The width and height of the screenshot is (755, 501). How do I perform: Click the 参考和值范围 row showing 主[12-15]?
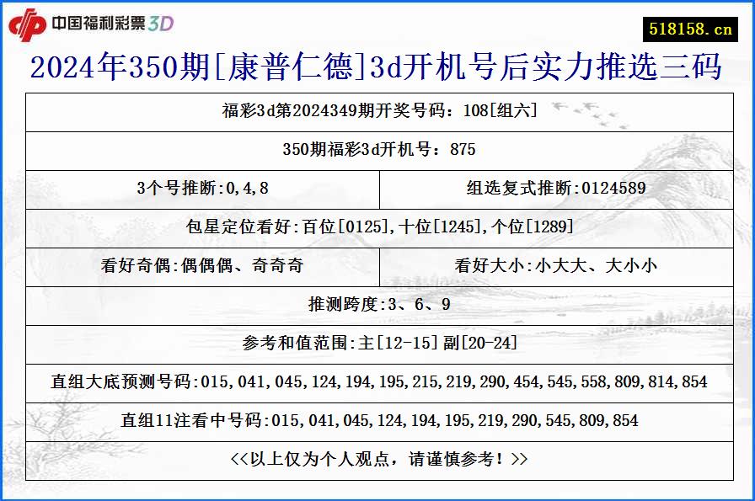click(x=377, y=344)
